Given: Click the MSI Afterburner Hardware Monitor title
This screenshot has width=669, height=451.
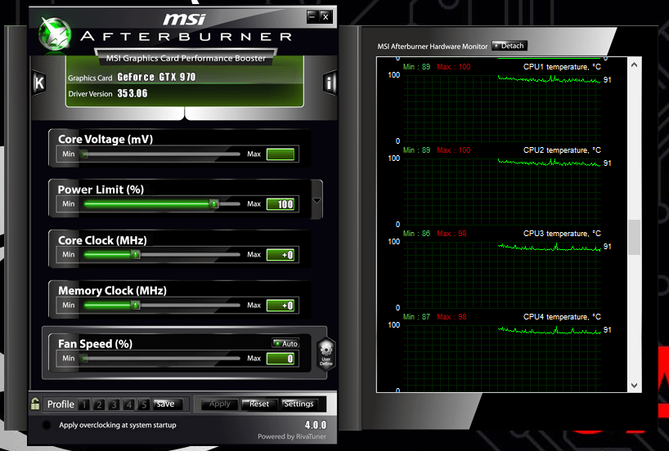Looking at the screenshot, I should pos(432,46).
